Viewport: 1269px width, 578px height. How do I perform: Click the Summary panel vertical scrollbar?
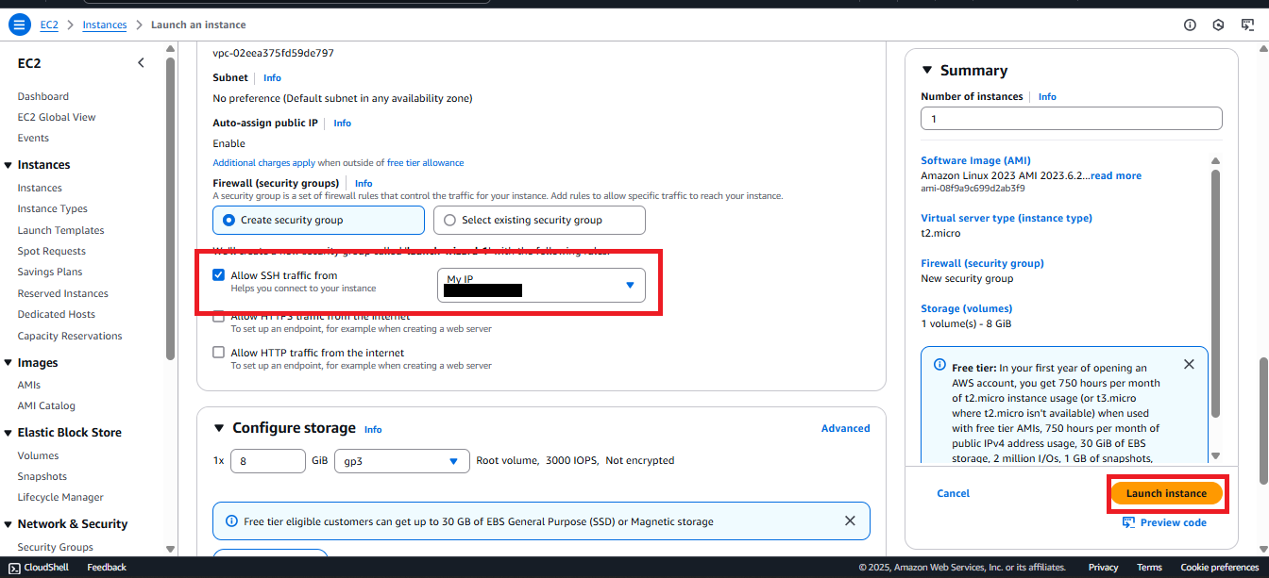(x=1215, y=292)
